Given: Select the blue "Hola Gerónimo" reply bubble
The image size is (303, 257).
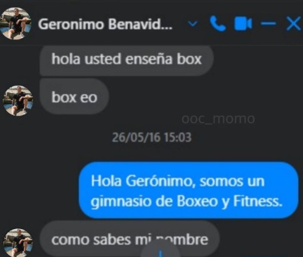Looking at the screenshot, I should point(188,190).
